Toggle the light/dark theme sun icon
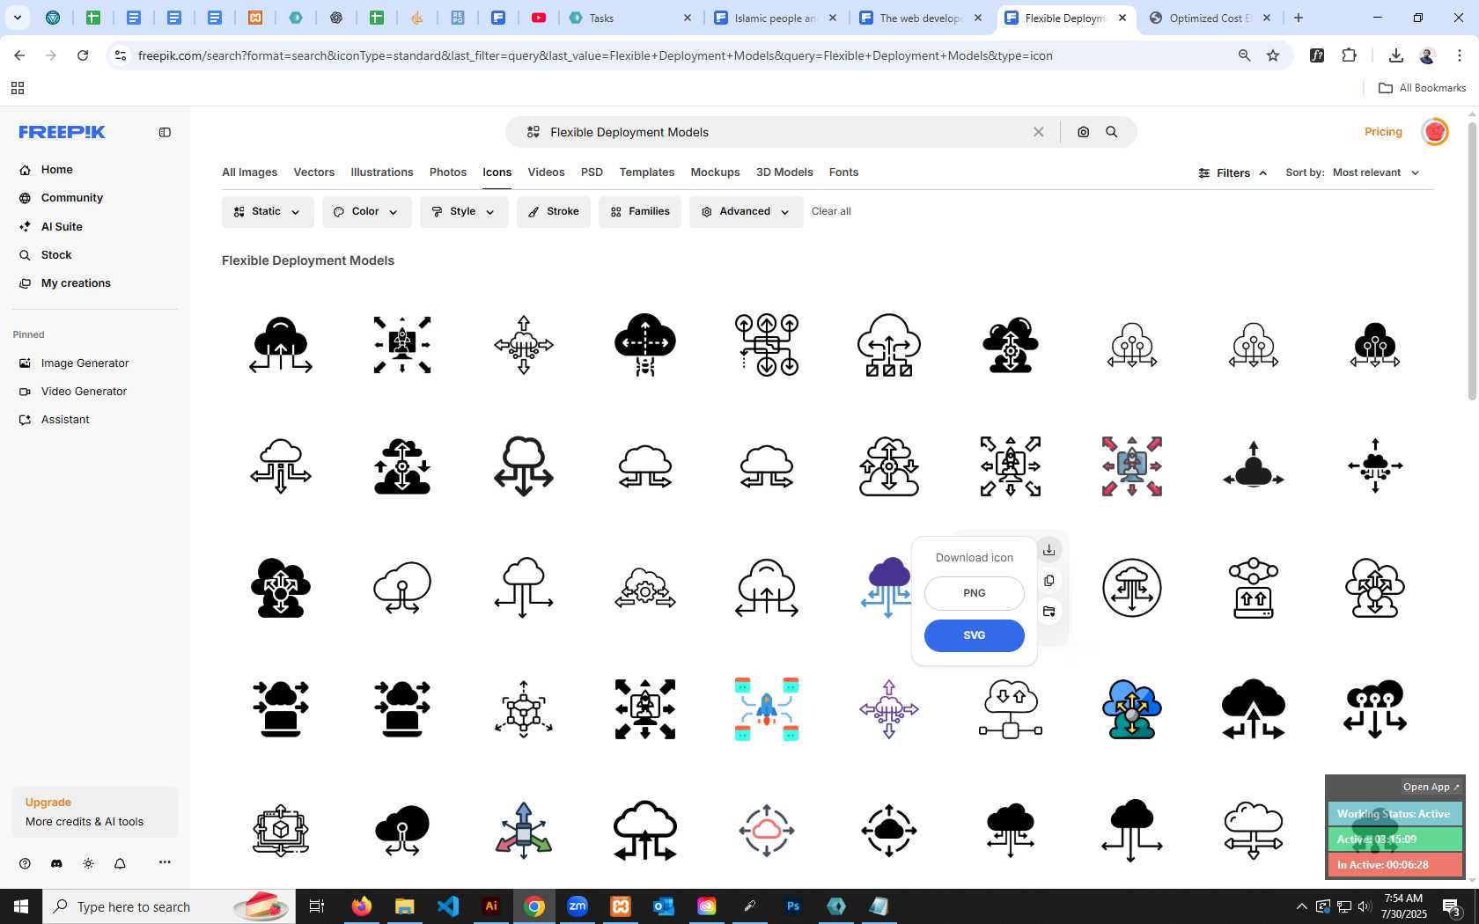 point(88,863)
